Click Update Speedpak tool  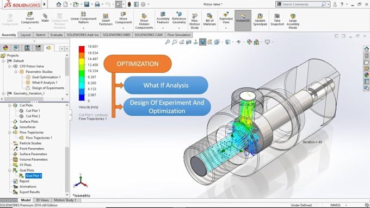point(260,20)
